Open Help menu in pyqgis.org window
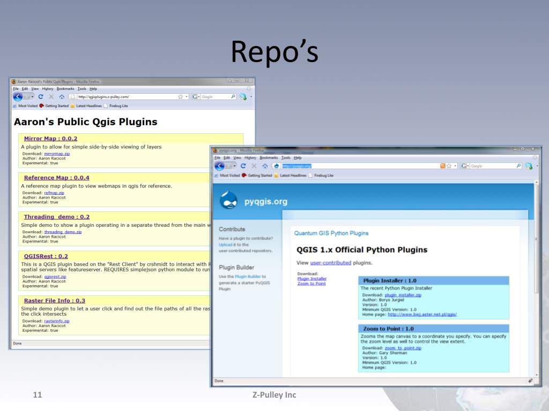 coord(298,158)
